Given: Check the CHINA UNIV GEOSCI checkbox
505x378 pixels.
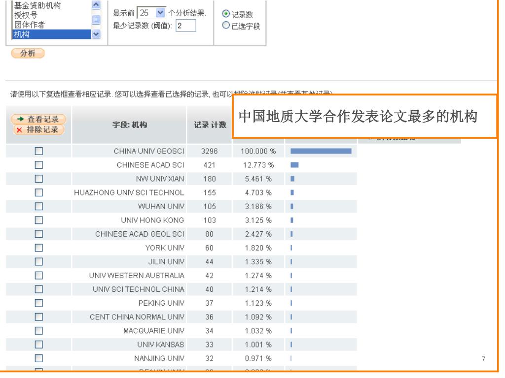Looking at the screenshot, I should [x=38, y=151].
